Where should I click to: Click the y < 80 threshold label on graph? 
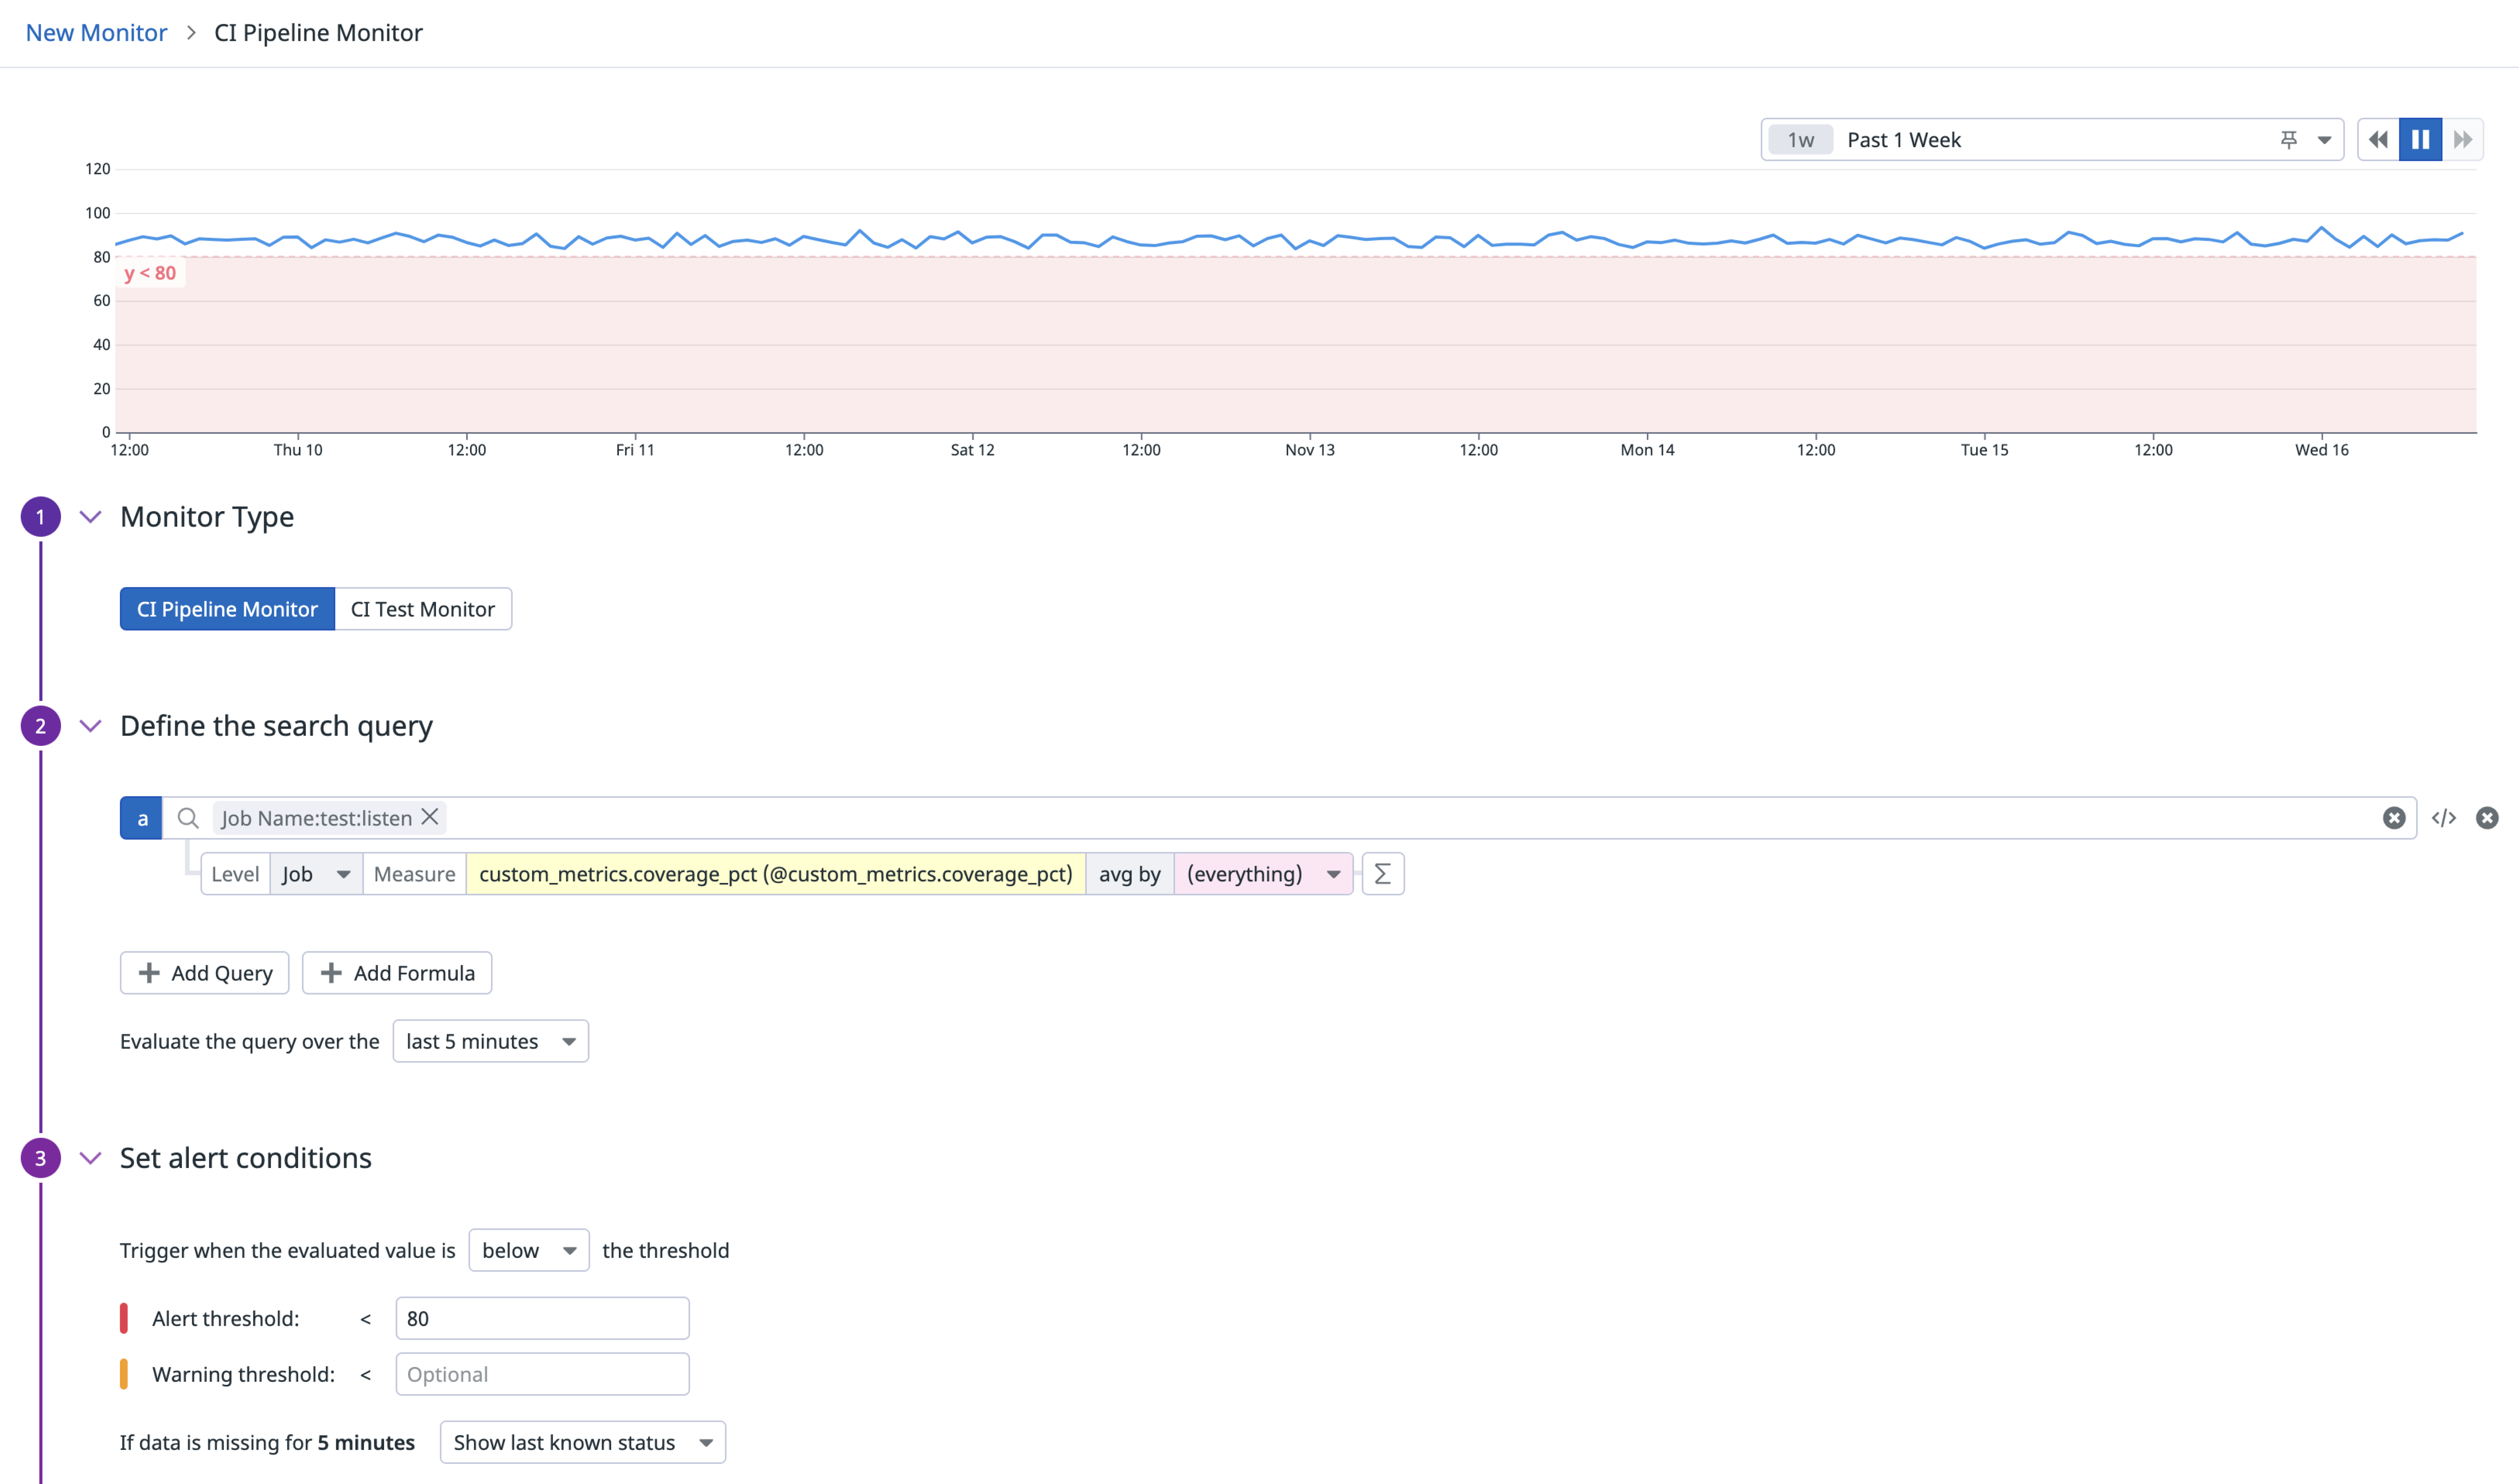[x=150, y=273]
